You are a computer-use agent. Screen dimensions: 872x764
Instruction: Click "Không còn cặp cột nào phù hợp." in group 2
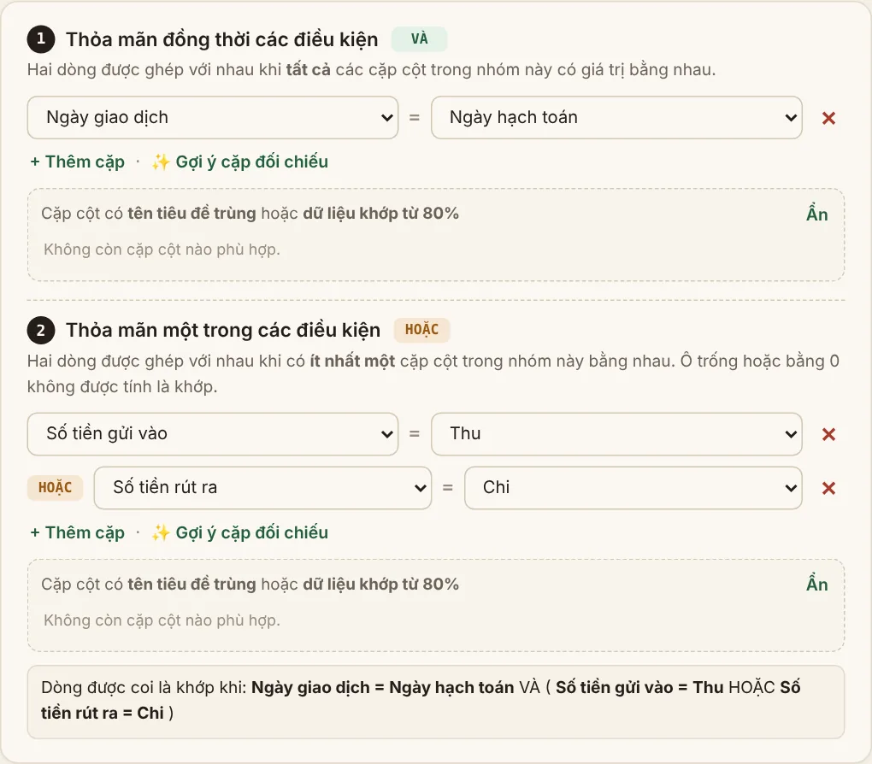(162, 620)
